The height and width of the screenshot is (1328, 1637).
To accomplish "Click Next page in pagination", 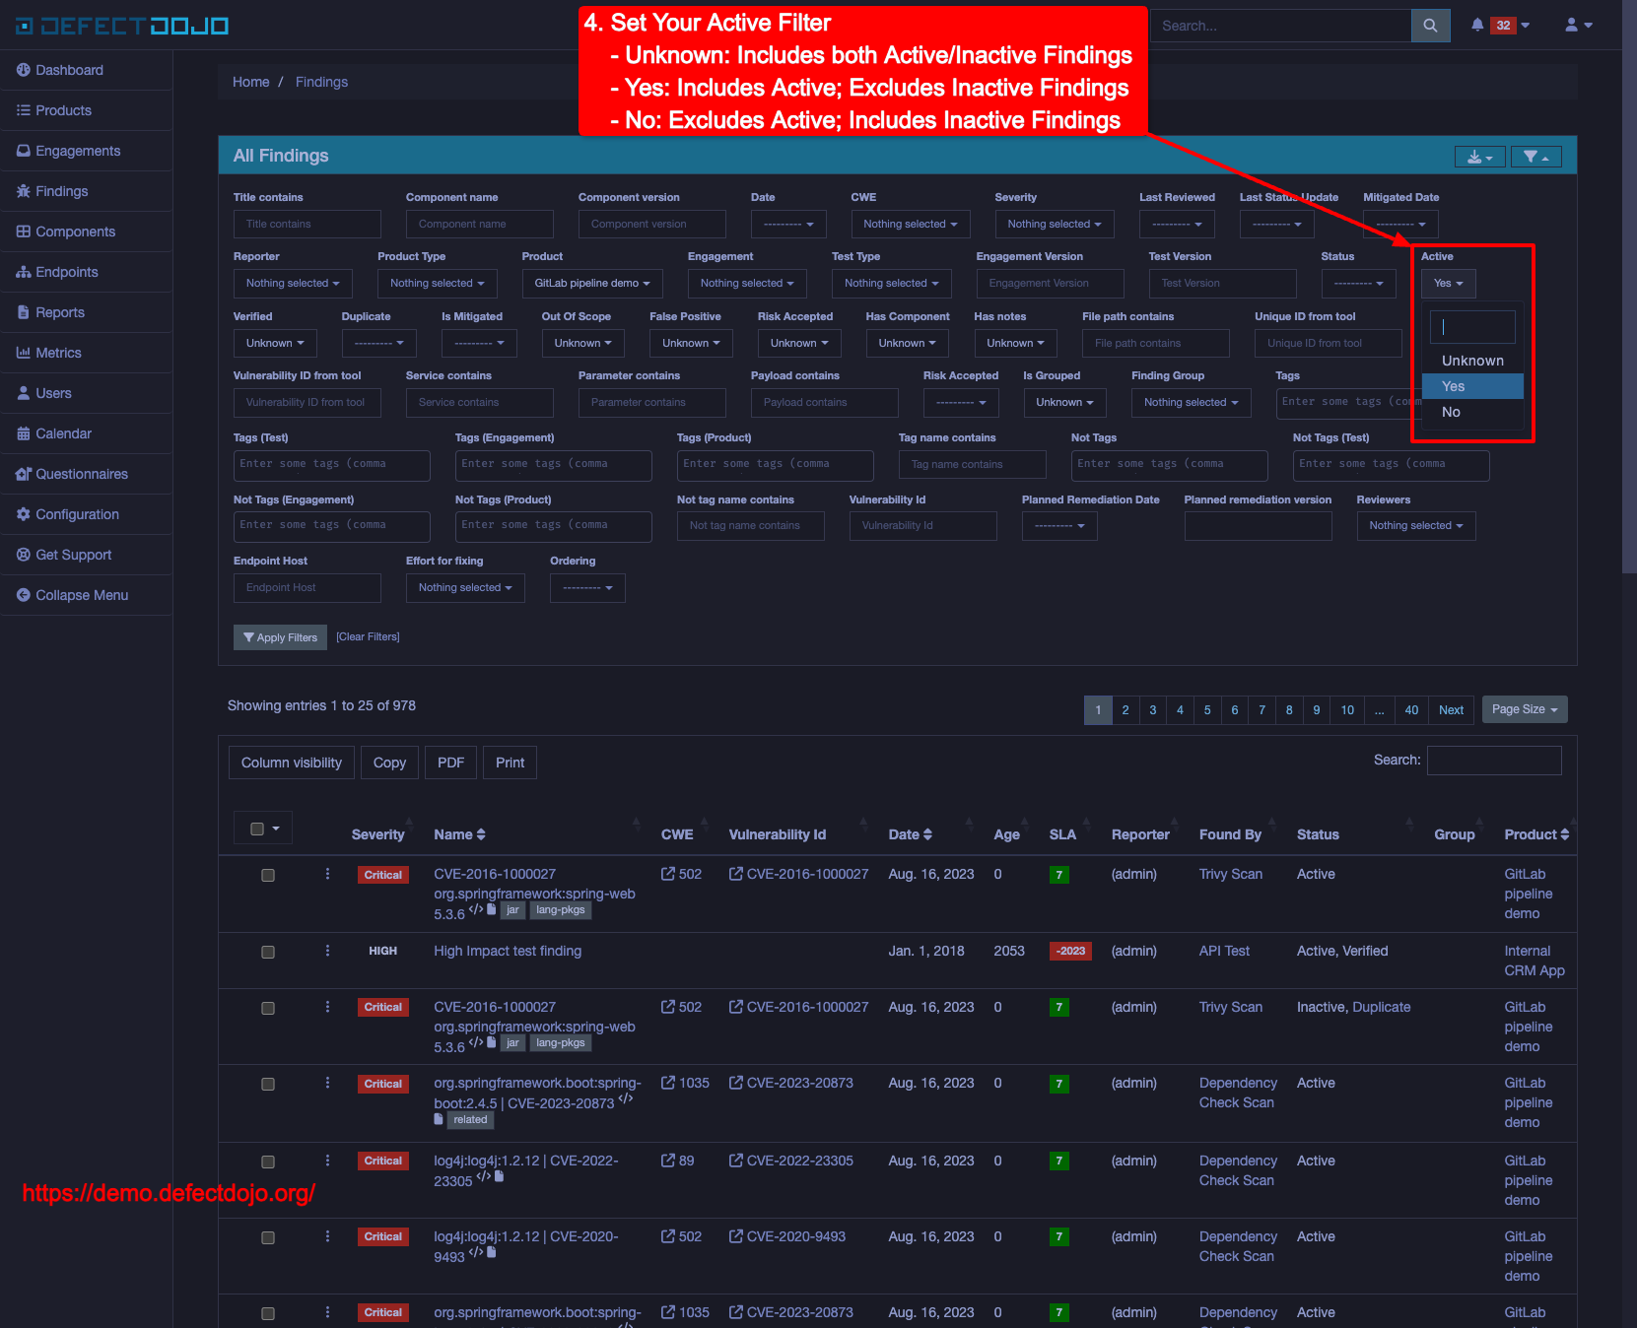I will click(x=1451, y=710).
